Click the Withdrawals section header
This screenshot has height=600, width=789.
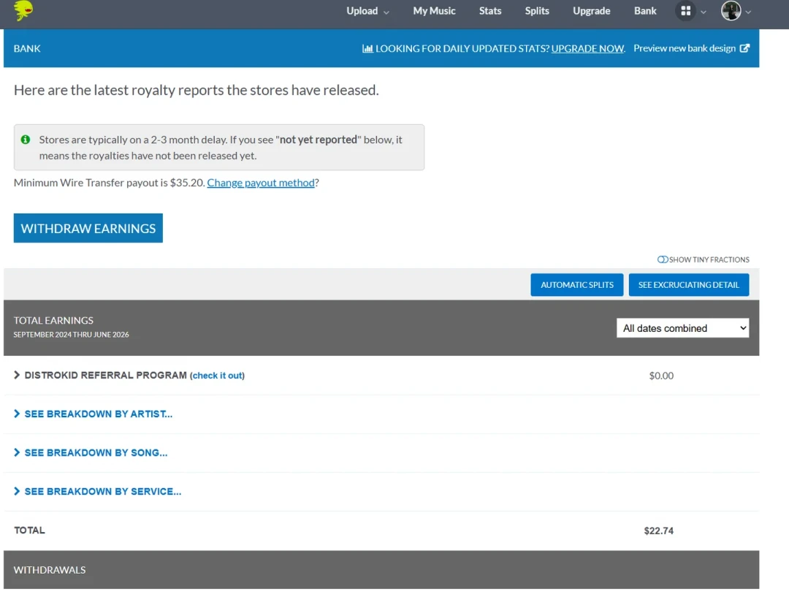click(x=381, y=570)
